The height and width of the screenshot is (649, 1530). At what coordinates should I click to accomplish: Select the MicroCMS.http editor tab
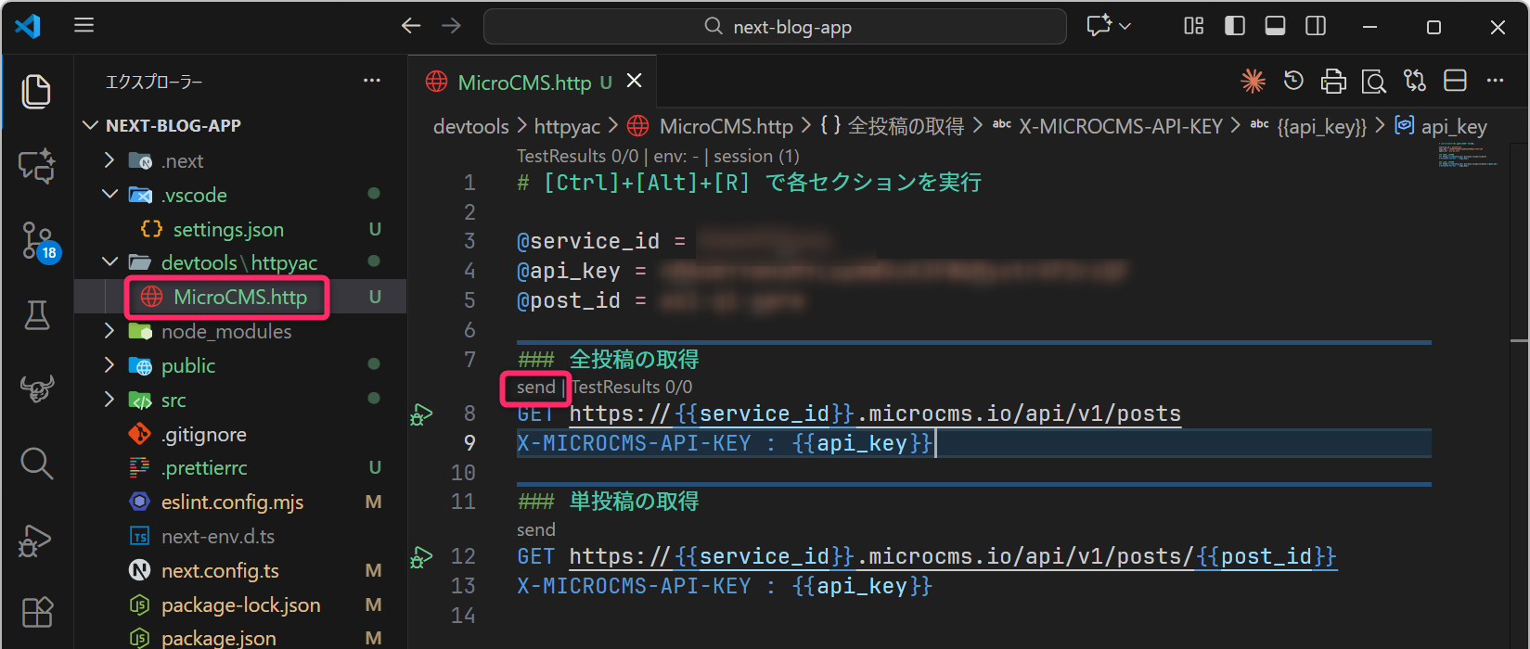(x=523, y=83)
